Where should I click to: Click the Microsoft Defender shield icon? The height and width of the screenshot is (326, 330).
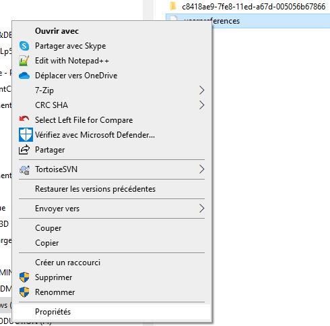[x=26, y=135]
